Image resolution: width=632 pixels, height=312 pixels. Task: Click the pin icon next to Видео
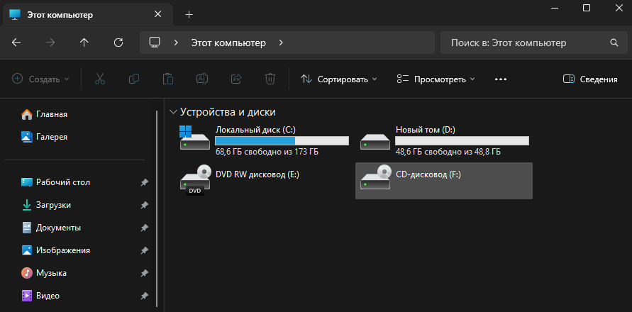click(x=144, y=296)
